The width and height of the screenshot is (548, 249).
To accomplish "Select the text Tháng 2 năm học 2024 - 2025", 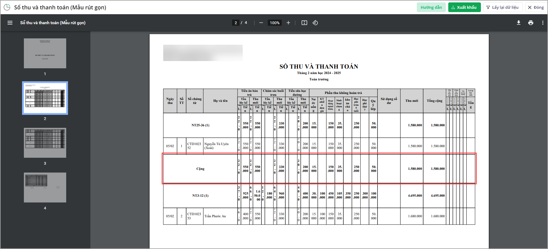I will 319,73.
